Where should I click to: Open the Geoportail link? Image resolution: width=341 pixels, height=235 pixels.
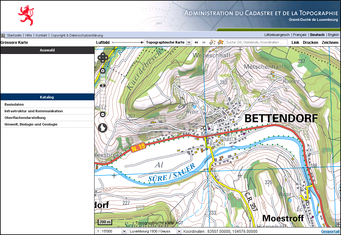click(x=330, y=232)
